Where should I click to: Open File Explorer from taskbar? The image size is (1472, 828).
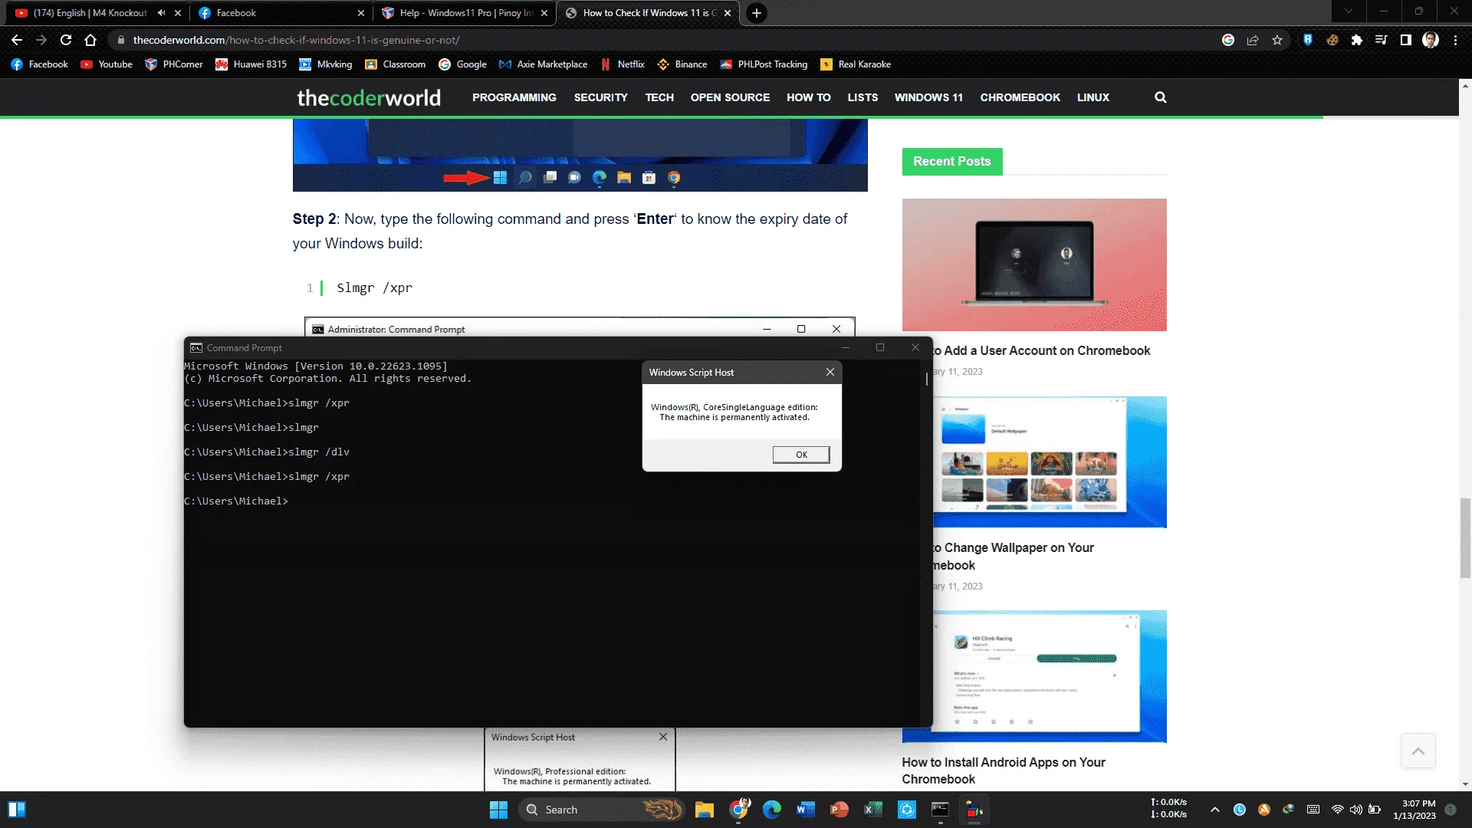705,810
